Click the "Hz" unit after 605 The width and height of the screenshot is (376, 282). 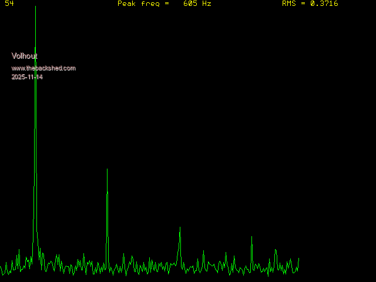tap(206, 4)
